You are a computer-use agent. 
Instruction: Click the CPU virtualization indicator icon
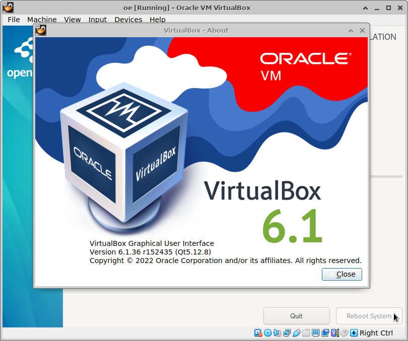tap(335, 333)
